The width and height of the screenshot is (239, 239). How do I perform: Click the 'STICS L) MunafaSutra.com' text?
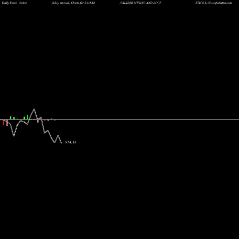pyautogui.click(x=214, y=3)
